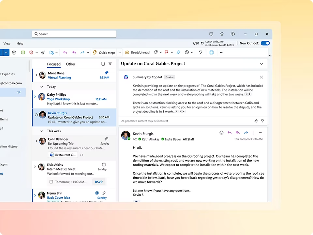Viewport: 313px width, 235px height.
Task: Open the Snooze dropdown arrow
Action: pos(192,53)
